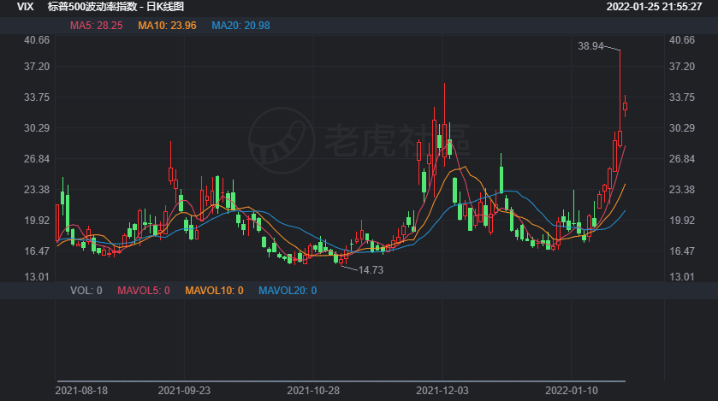Click the right axis 19.92 value
Screen dimensions: 718x401
(x=682, y=221)
